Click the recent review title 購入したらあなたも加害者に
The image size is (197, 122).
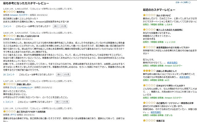pos(170,30)
